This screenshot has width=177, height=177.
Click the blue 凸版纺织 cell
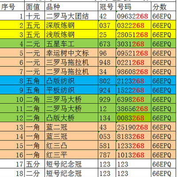click(71, 81)
